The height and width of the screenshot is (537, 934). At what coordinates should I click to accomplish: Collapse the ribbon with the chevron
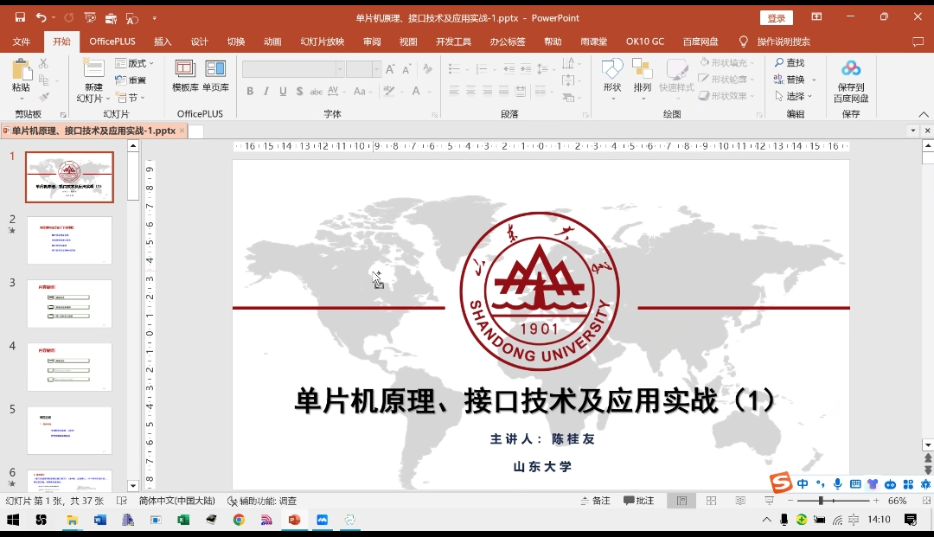coord(924,114)
